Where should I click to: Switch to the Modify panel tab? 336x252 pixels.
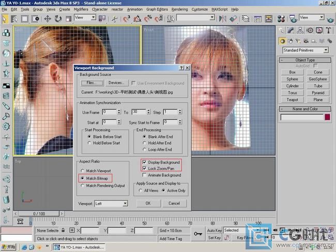point(291,30)
